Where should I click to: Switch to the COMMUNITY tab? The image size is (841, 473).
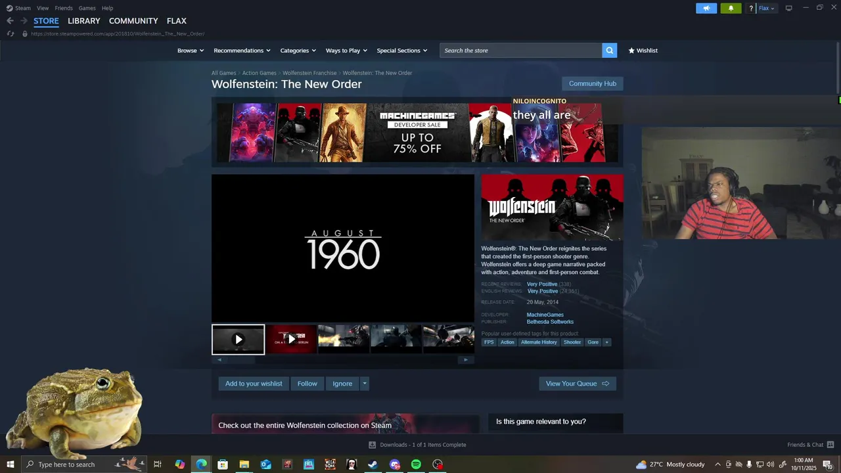click(x=133, y=21)
